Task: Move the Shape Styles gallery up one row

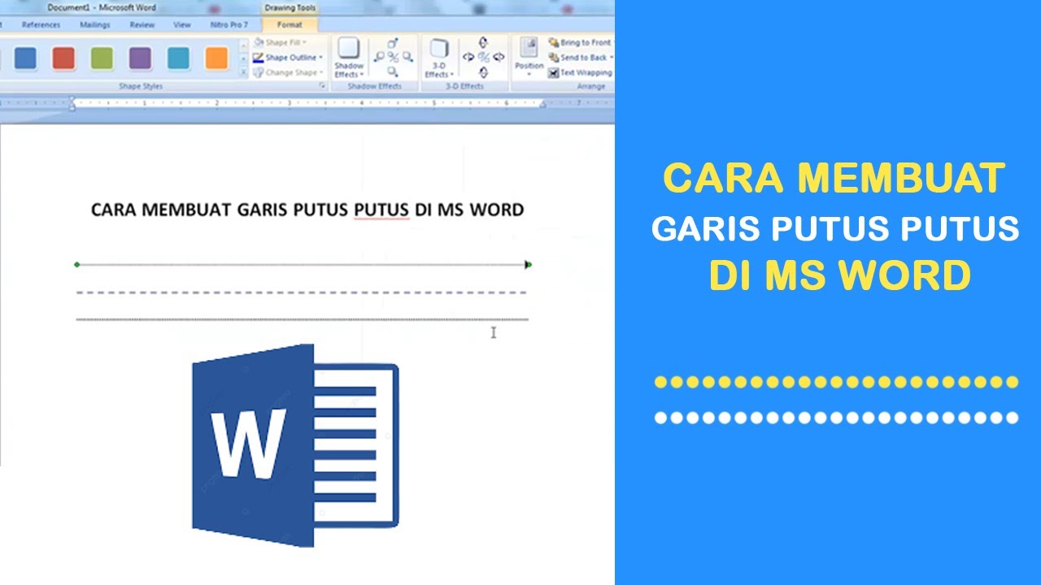Action: pos(243,44)
